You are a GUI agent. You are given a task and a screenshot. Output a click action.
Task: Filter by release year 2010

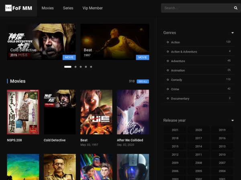pyautogui.click(x=222, y=154)
